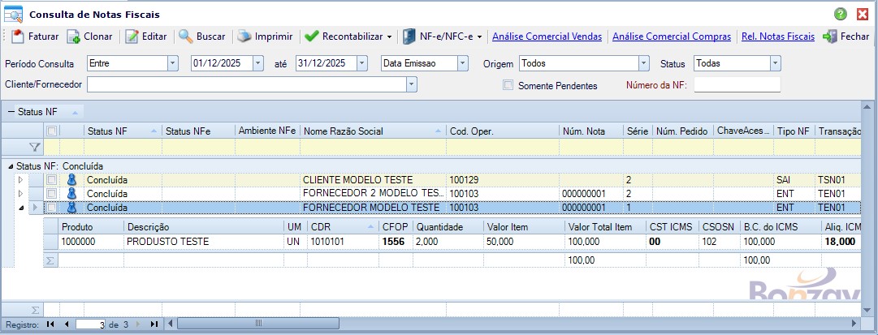Enable the Somente Pendentes checkbox
The image size is (878, 335).
tap(508, 85)
